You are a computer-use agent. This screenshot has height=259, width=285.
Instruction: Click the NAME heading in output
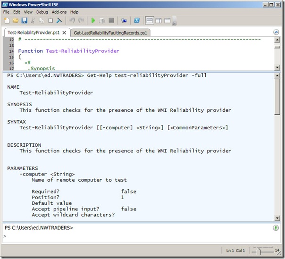[x=13, y=87]
